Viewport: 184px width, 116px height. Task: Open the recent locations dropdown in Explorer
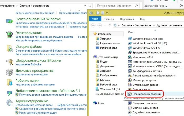(x=105, y=25)
